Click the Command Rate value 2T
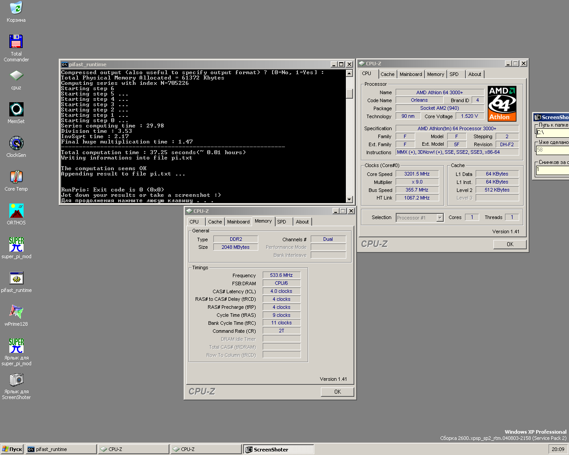 281,331
